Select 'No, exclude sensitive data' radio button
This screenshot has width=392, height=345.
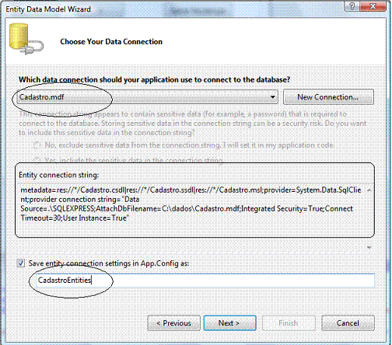coord(37,145)
